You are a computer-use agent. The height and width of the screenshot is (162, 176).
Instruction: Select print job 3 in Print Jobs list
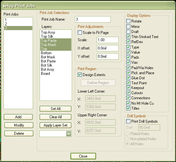18,28
